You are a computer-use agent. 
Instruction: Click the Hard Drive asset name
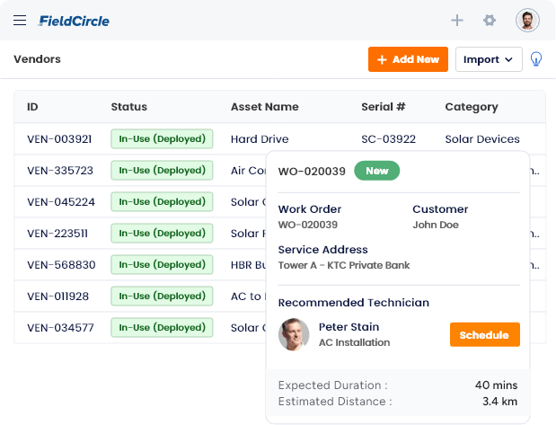click(x=260, y=139)
